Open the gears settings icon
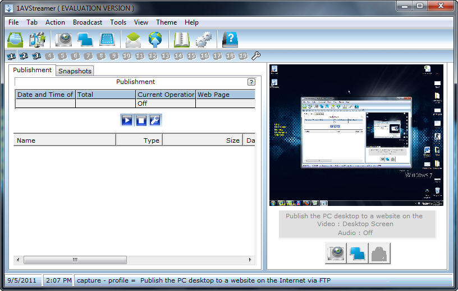Image resolution: width=458 pixels, height=291 pixels. [204, 40]
